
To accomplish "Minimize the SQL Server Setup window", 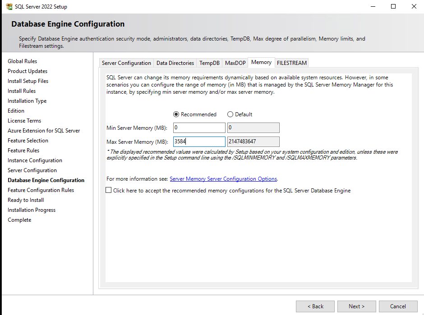I will coord(373,6).
